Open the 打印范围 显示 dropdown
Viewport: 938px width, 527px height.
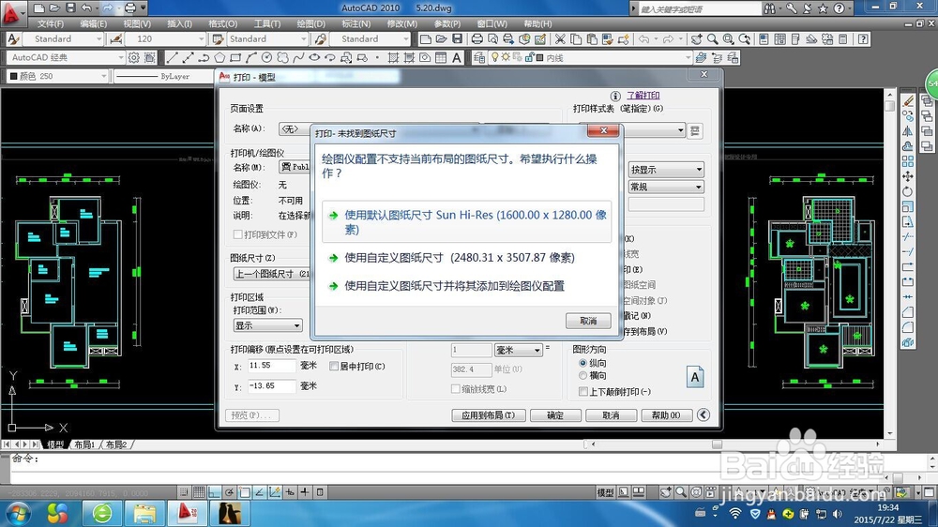point(267,325)
